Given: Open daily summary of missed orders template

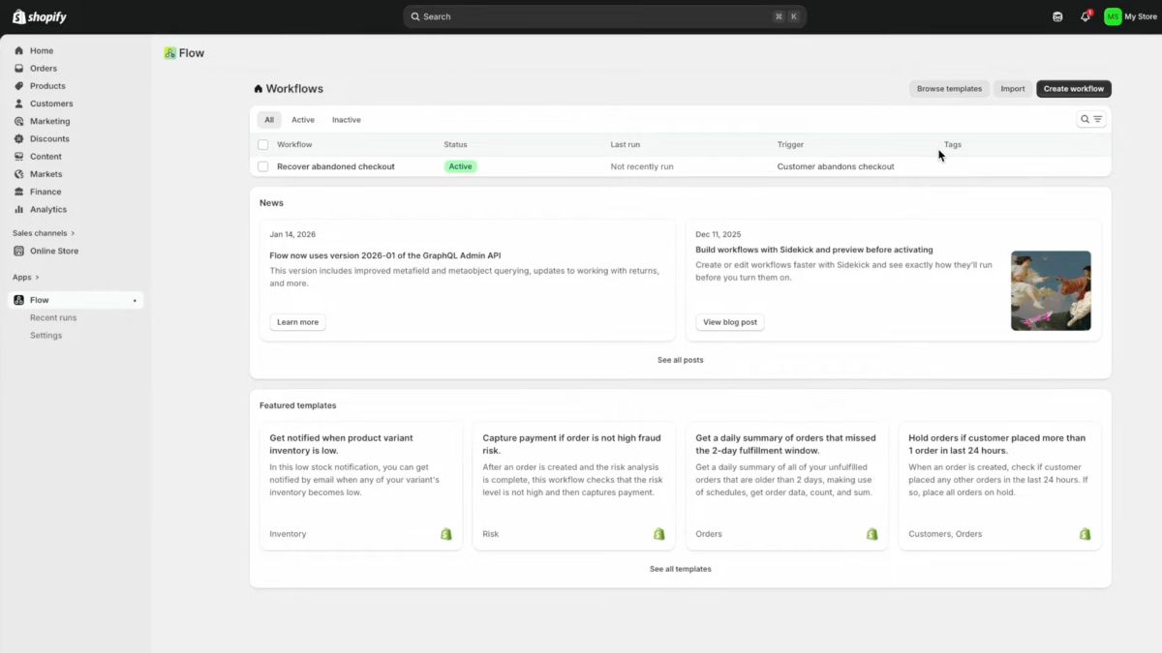Looking at the screenshot, I should (x=787, y=486).
